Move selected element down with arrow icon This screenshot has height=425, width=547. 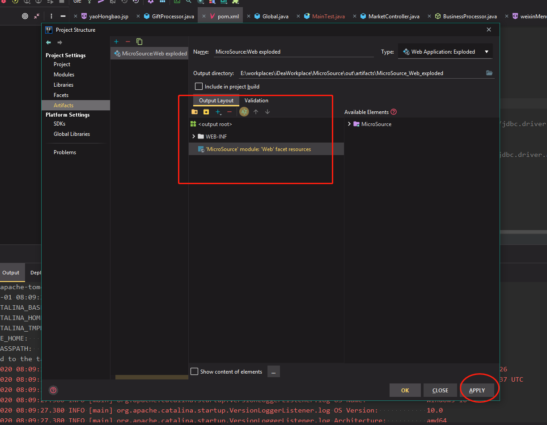(x=267, y=111)
